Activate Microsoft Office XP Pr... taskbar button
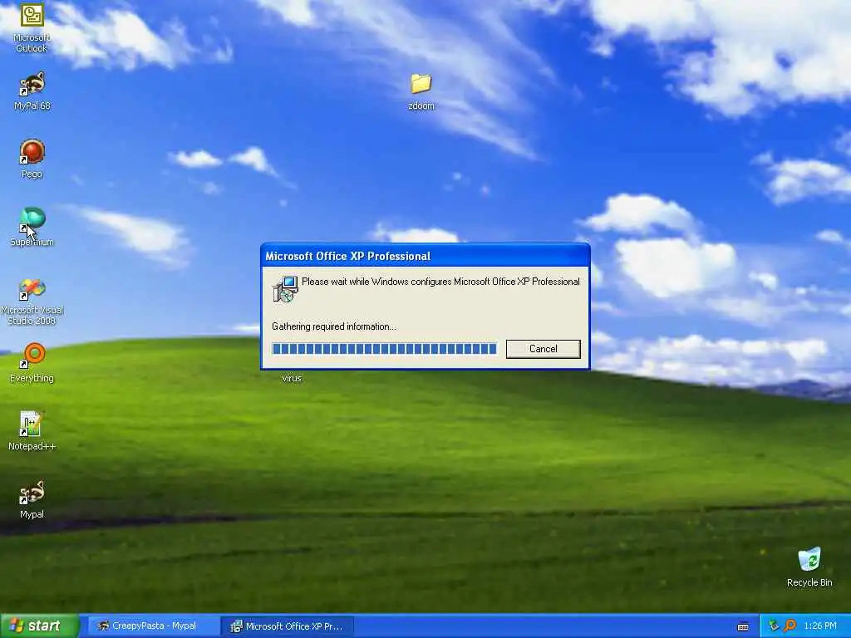This screenshot has height=638, width=851. tap(288, 626)
